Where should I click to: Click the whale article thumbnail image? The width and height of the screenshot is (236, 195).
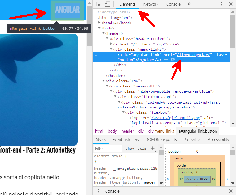[x=39, y=90]
